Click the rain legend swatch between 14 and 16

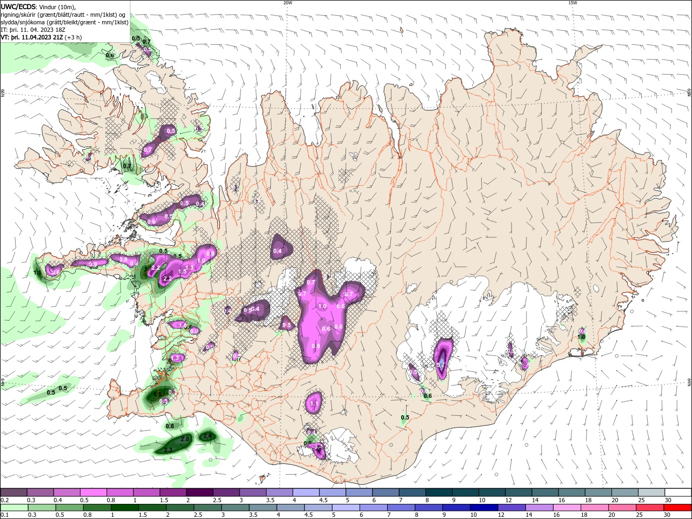(x=539, y=508)
